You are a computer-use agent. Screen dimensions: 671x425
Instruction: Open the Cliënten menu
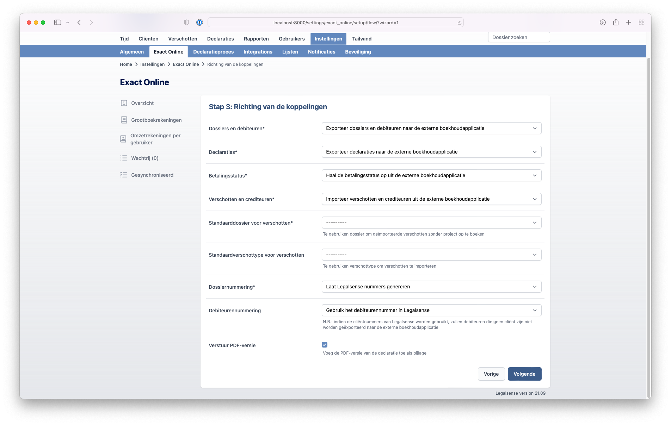[148, 39]
